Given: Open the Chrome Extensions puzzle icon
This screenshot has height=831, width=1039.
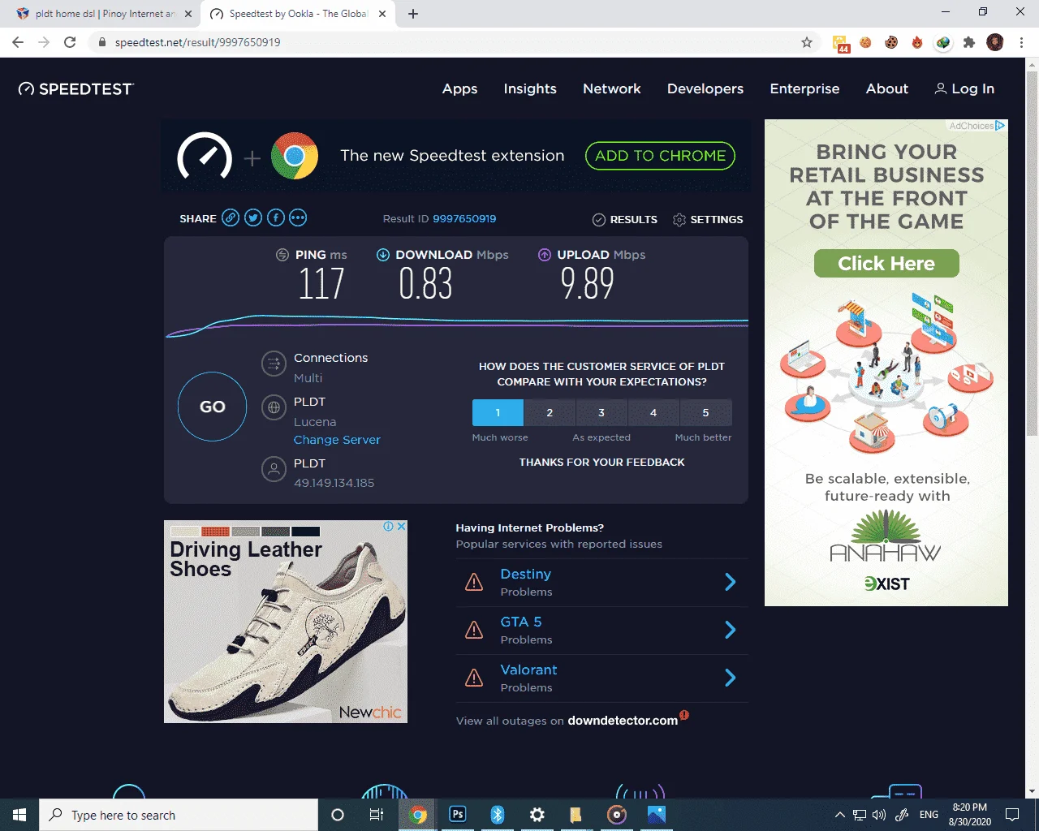Looking at the screenshot, I should (969, 42).
